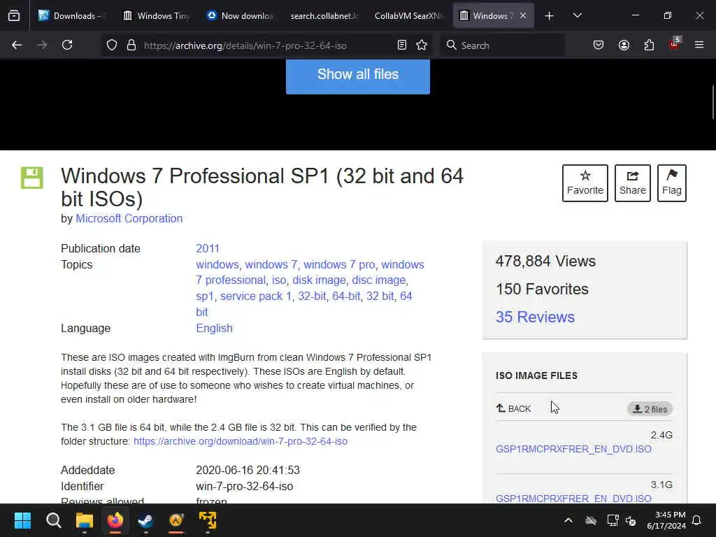Open the 'disk image' topic link

[319, 280]
